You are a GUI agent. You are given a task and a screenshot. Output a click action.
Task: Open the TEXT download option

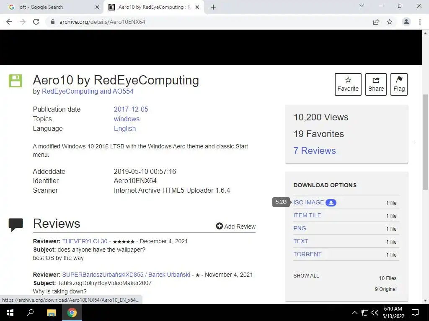point(301,241)
